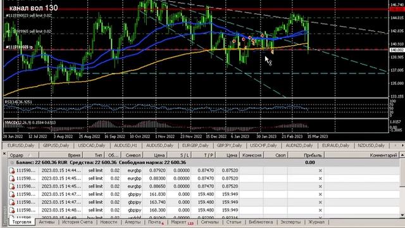Close the Terminal panel with its X
The image size is (405, 228).
pyautogui.click(x=4, y=153)
